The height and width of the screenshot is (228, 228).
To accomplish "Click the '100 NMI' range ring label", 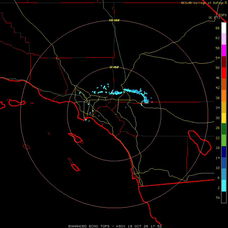I will (114, 20).
